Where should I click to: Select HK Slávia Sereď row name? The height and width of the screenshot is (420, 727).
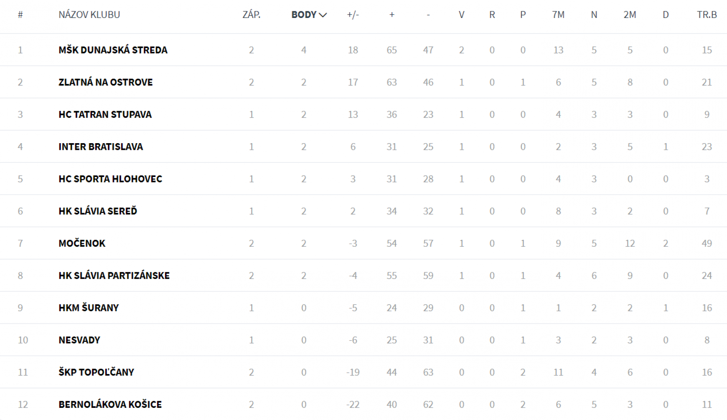coord(98,211)
